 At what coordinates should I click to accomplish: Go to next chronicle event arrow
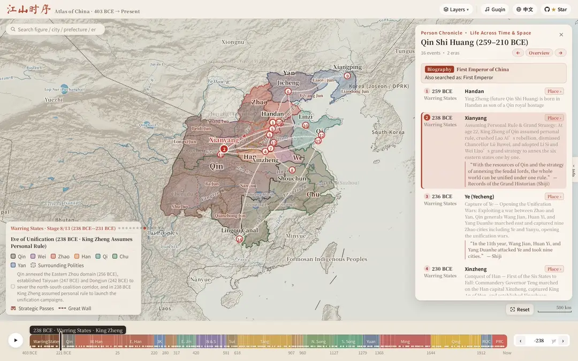click(560, 52)
